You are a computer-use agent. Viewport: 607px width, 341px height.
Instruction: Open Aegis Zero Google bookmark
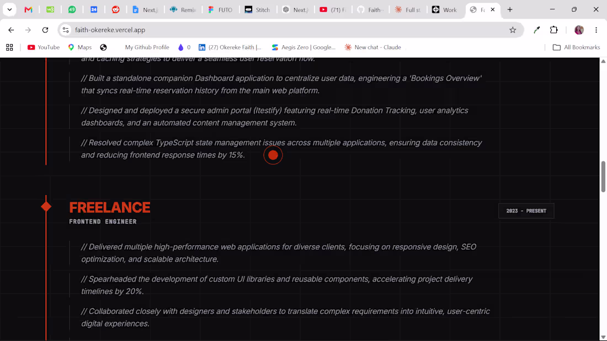coord(303,47)
